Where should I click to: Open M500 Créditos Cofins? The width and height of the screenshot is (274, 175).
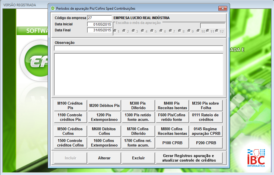coord(70,131)
